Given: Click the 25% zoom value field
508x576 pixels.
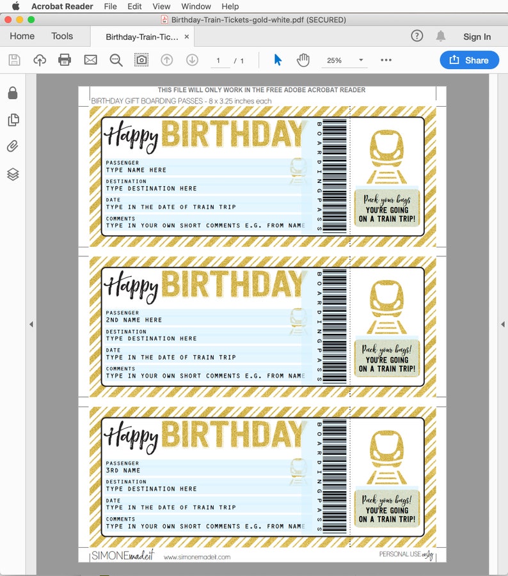Looking at the screenshot, I should [335, 60].
